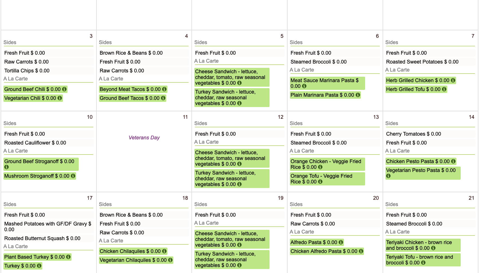Show info for Chicken Pesto Pasta
The image size is (479, 273).
[x=453, y=161]
